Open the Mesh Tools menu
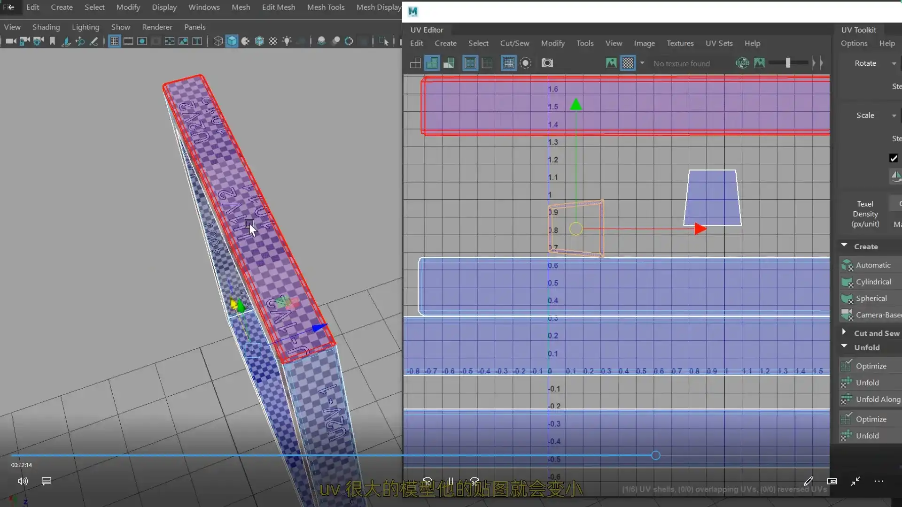 tap(326, 7)
